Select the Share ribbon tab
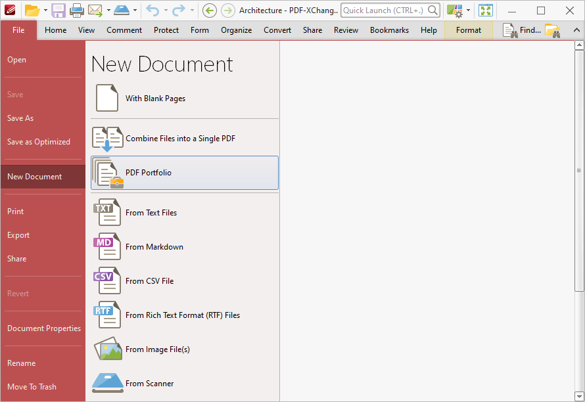 pos(312,30)
